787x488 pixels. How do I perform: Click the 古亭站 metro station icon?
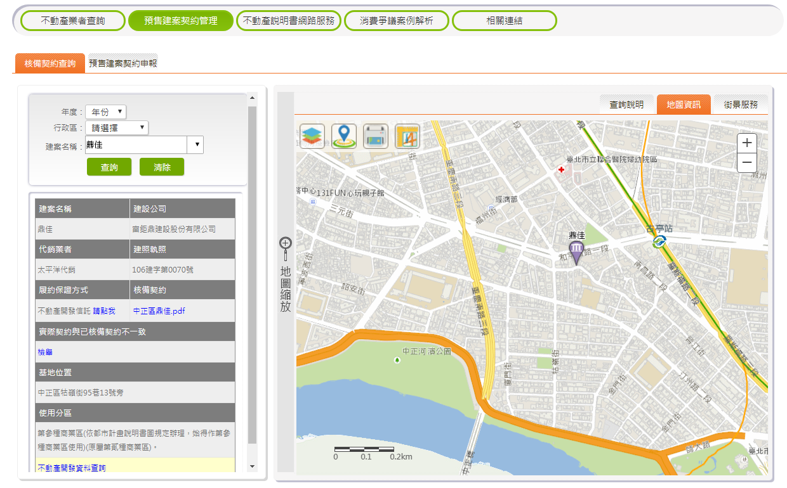coord(659,241)
